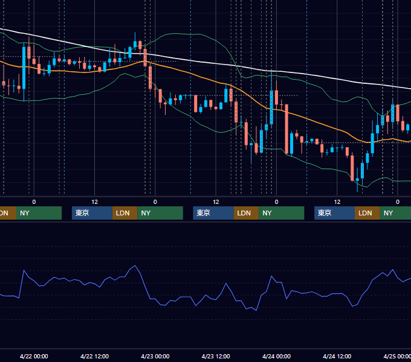Screen dimensions: 411x362
Task: Click the LDN session bar on 4/22
Action: (x=125, y=213)
